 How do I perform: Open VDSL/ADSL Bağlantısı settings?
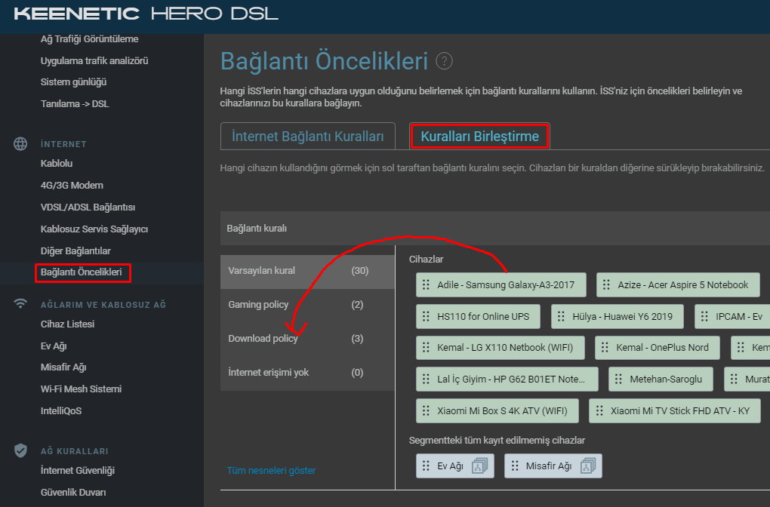[x=88, y=207]
